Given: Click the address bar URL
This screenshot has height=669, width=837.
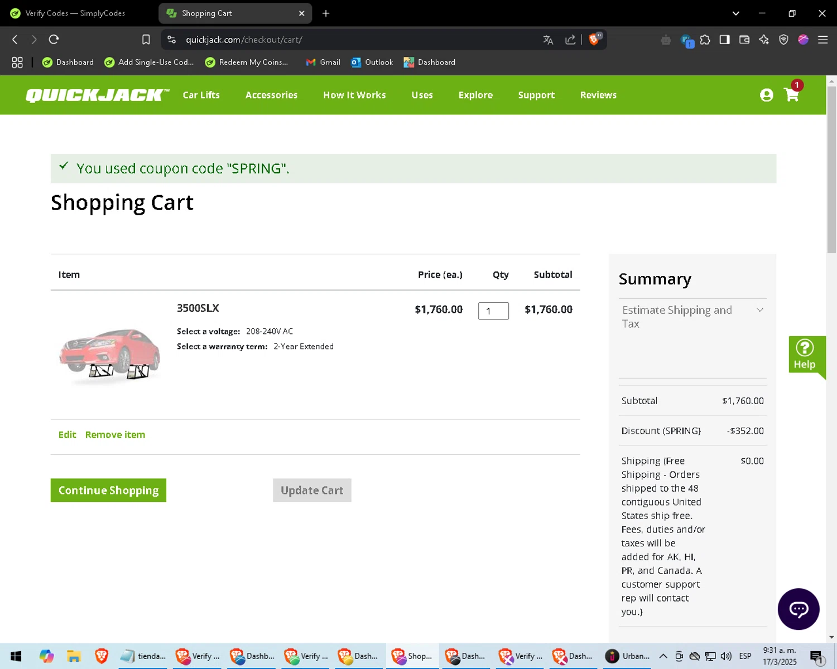Looking at the screenshot, I should 244,40.
